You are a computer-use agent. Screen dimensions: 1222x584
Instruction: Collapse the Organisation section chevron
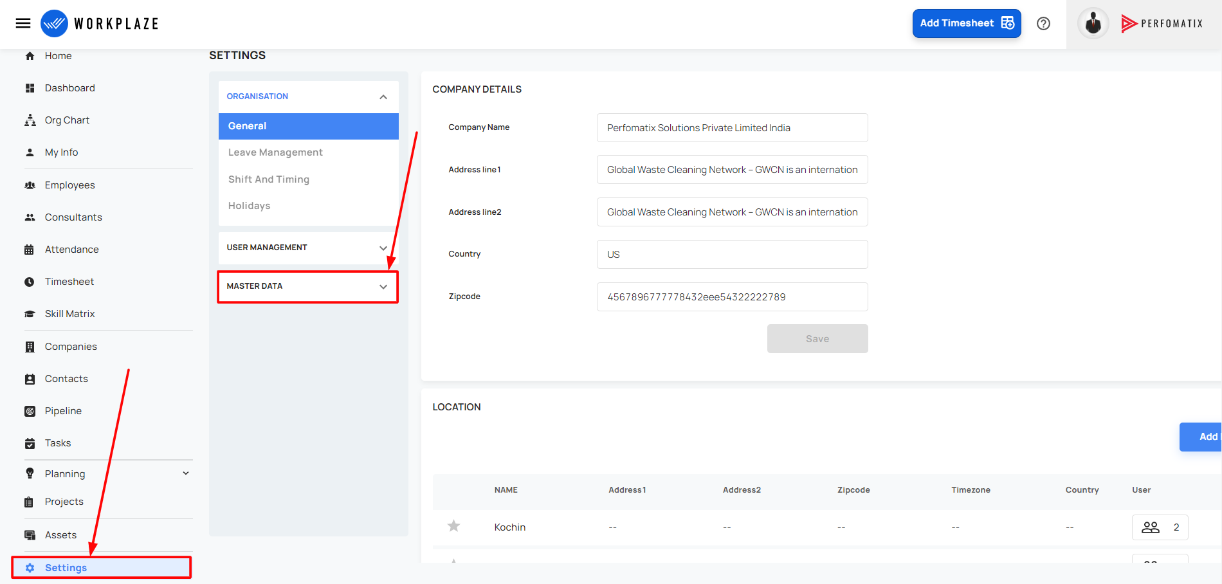pyautogui.click(x=383, y=97)
